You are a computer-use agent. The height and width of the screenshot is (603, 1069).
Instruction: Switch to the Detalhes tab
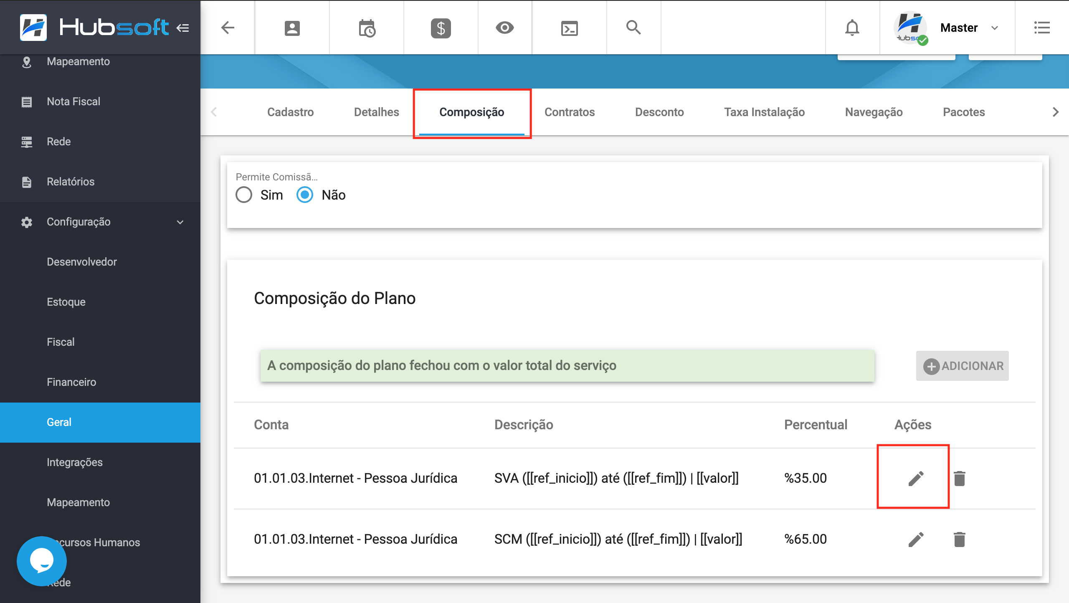coord(376,112)
